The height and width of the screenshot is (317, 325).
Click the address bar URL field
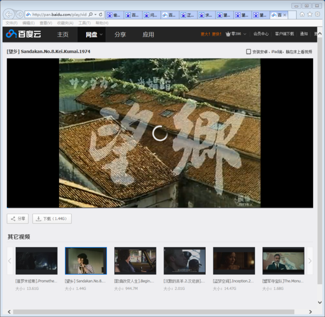coord(59,15)
